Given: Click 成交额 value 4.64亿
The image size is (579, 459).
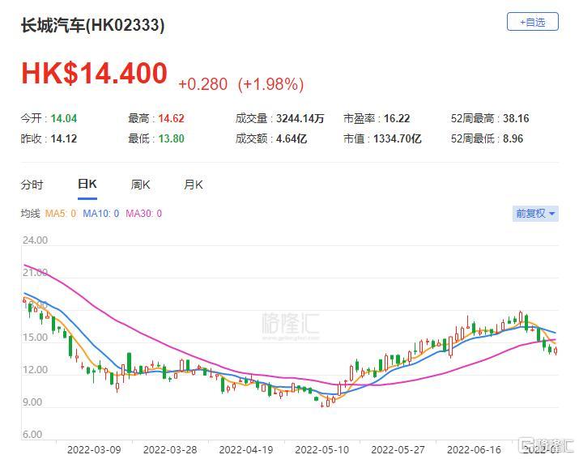Looking at the screenshot, I should click(x=292, y=139).
